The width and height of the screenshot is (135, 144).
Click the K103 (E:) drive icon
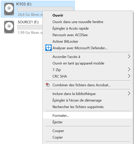coord(9,9)
